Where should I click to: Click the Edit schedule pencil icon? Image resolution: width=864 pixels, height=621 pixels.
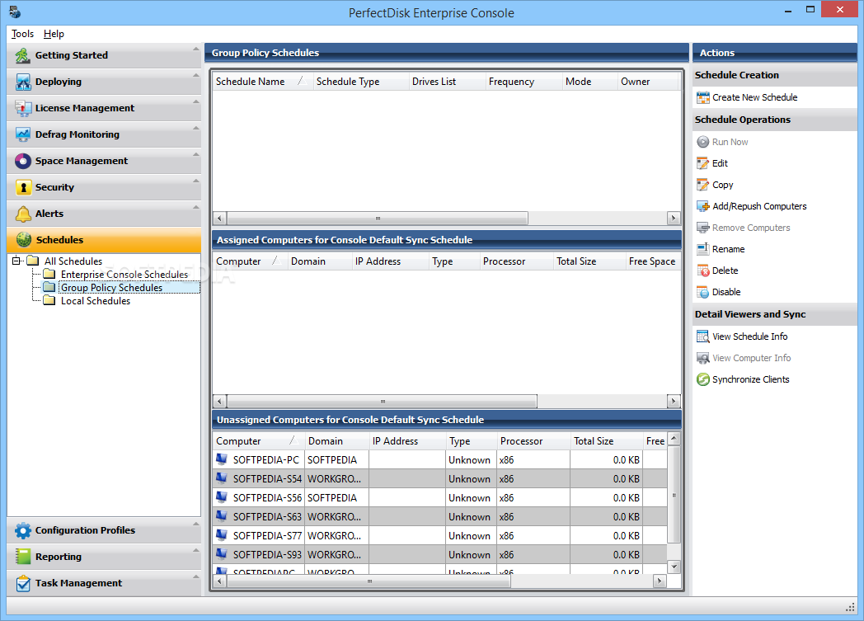(x=702, y=163)
